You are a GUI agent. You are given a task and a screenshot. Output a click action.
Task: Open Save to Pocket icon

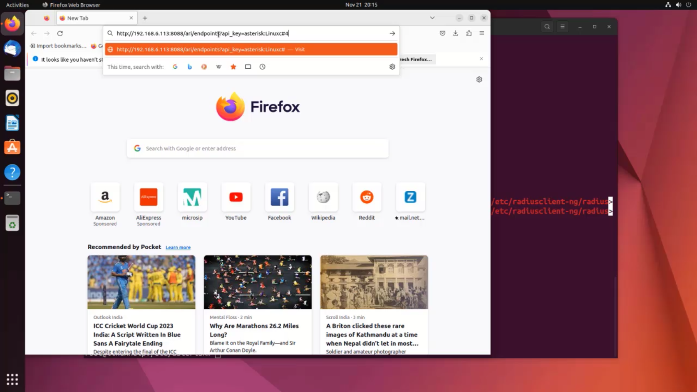click(x=442, y=33)
